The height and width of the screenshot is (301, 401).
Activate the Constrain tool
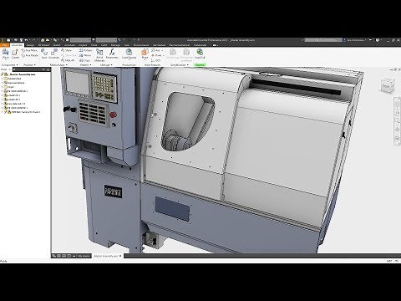point(54,54)
